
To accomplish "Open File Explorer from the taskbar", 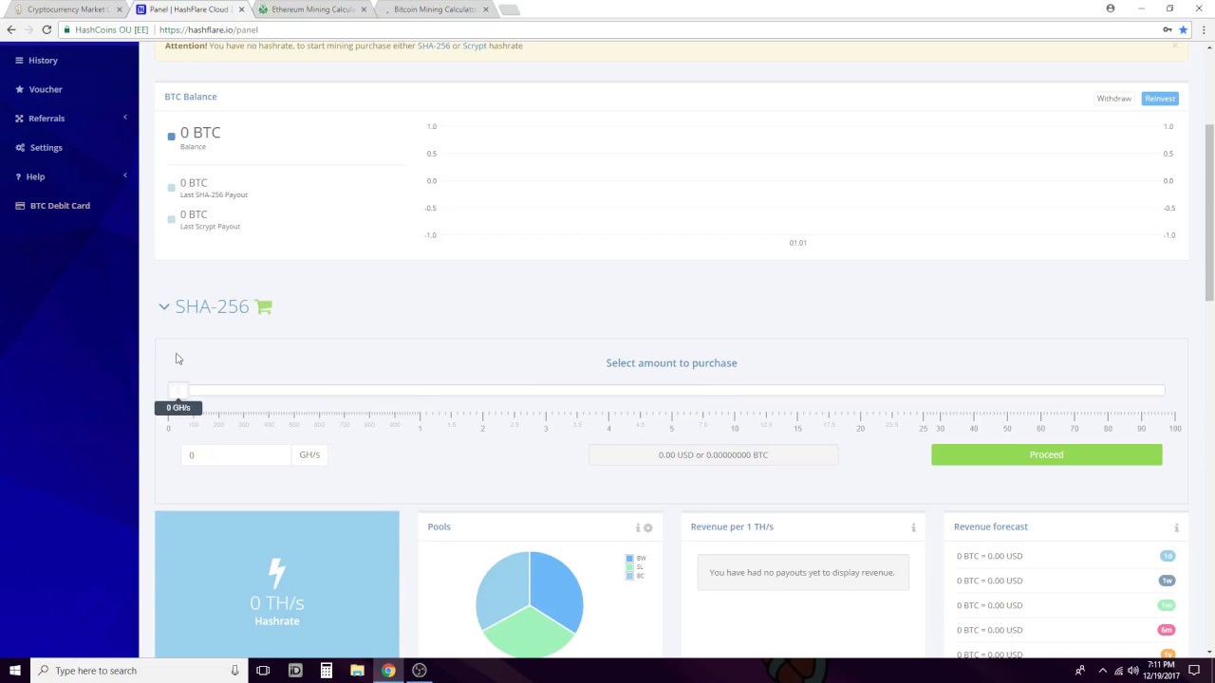I will click(357, 671).
